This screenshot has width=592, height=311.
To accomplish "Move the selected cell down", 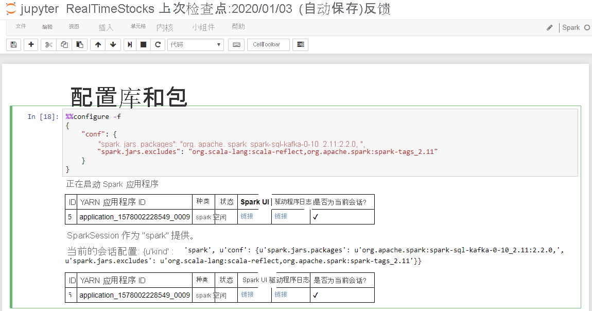I will coord(113,44).
